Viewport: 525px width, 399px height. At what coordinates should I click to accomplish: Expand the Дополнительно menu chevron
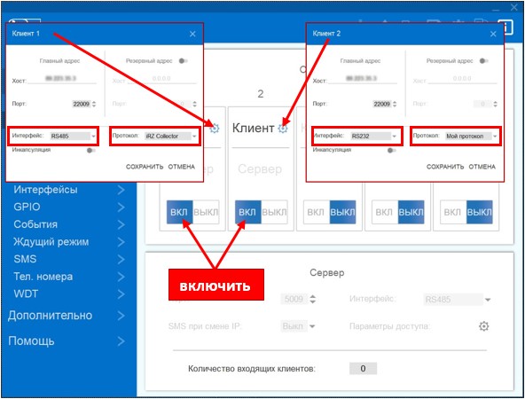point(121,316)
